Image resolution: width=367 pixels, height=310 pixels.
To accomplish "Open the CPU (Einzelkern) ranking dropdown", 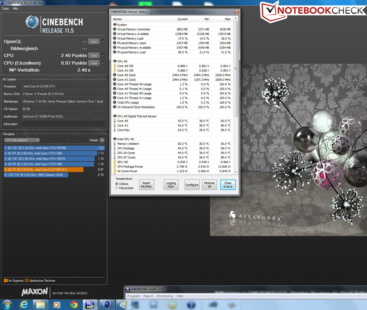I will [x=22, y=140].
